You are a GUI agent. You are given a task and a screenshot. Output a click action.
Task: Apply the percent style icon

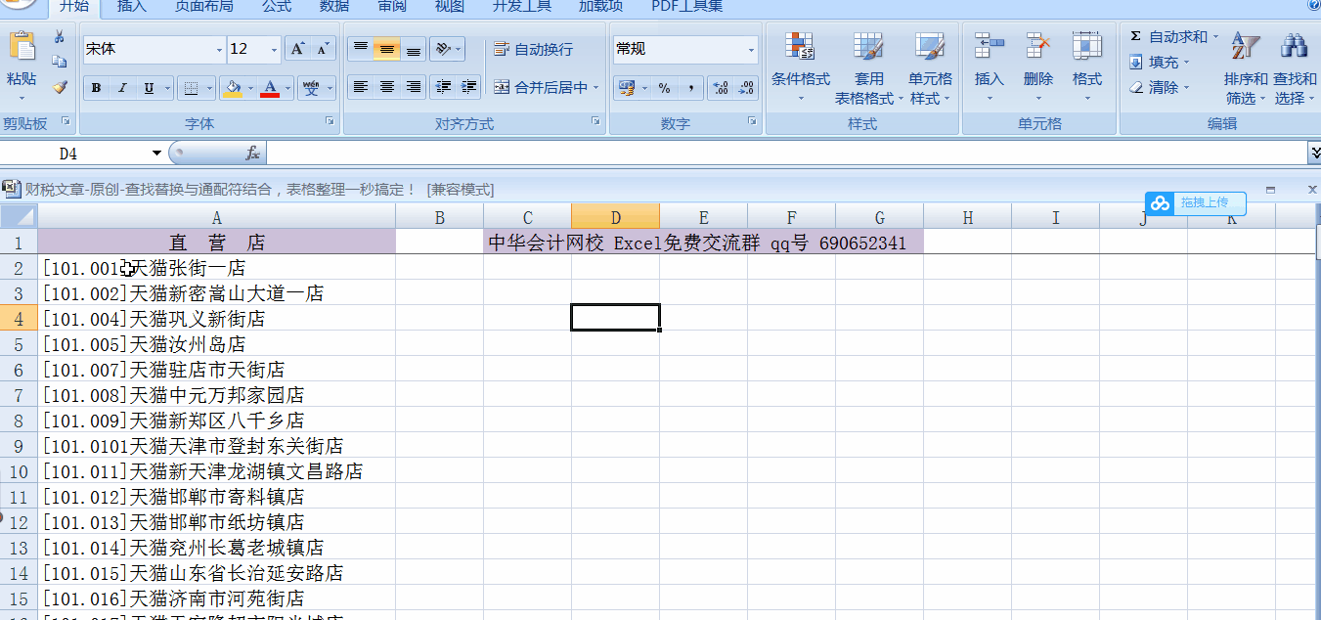tap(664, 88)
